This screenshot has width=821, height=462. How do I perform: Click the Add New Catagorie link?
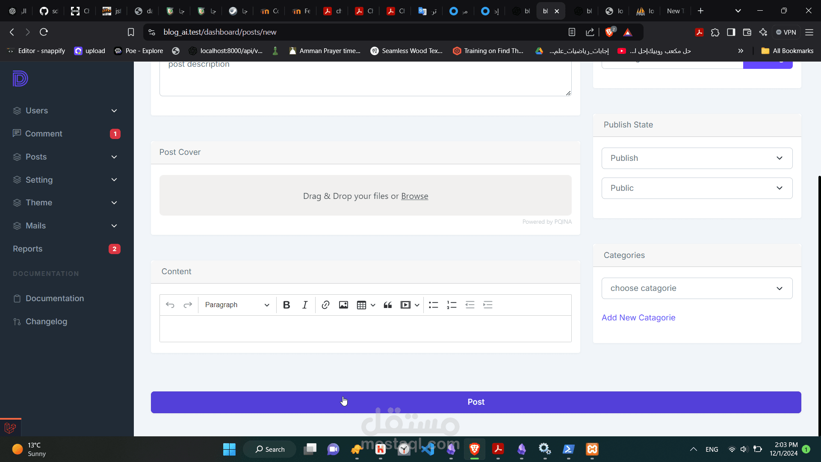click(x=638, y=318)
